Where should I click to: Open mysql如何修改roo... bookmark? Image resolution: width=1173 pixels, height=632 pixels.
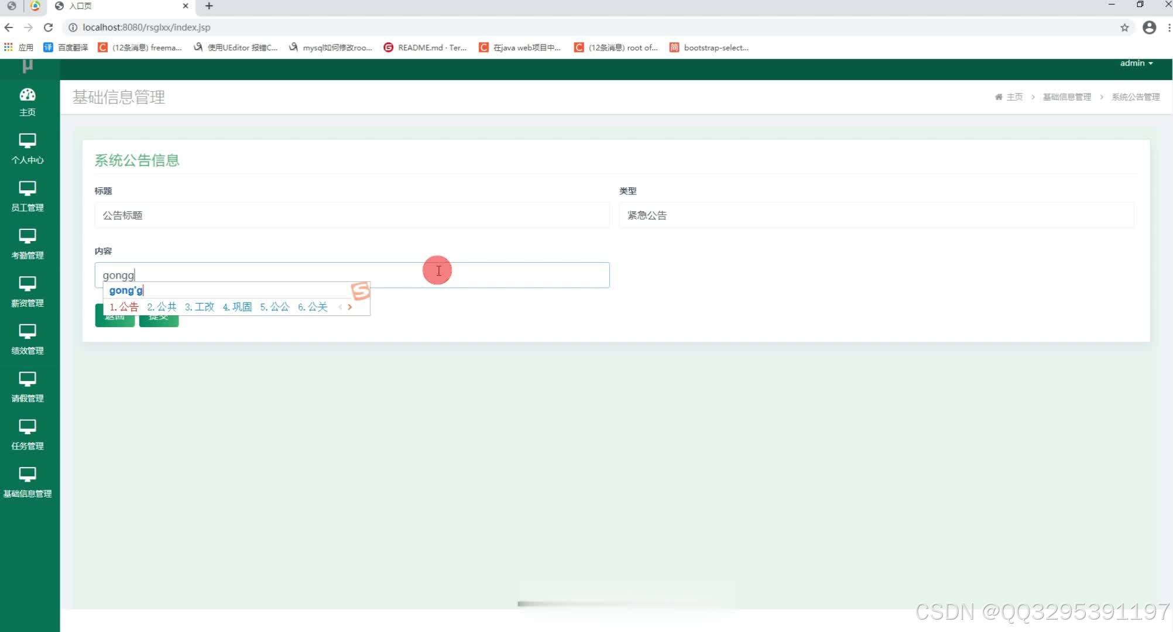331,47
